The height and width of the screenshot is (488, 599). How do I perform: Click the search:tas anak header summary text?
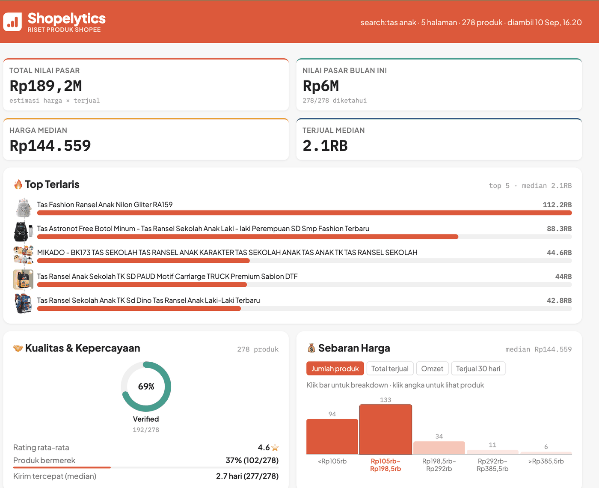tap(471, 22)
